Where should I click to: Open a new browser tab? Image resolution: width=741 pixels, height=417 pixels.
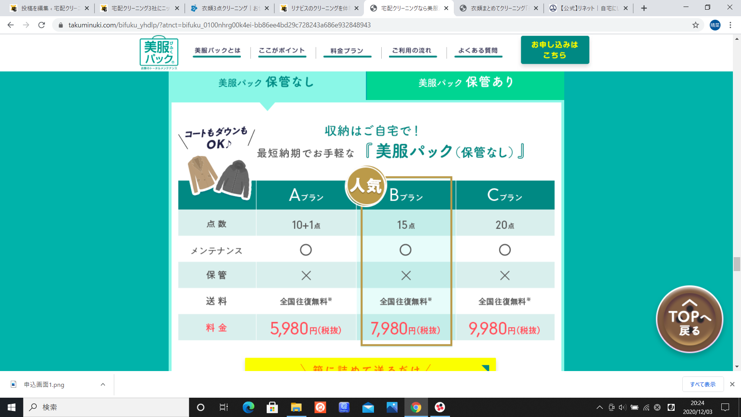(644, 8)
